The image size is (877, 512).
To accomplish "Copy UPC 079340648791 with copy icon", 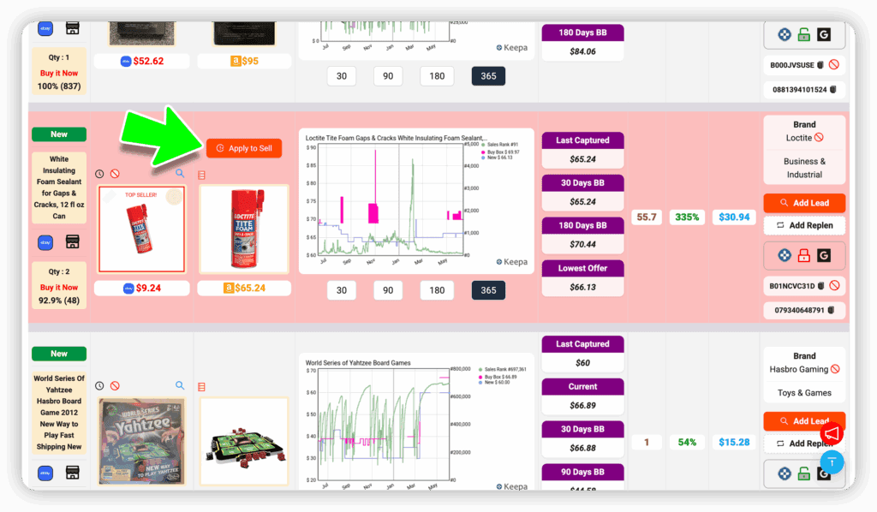I will click(831, 310).
